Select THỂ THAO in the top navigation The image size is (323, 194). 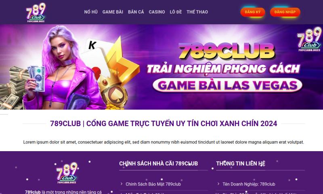pos(197,12)
